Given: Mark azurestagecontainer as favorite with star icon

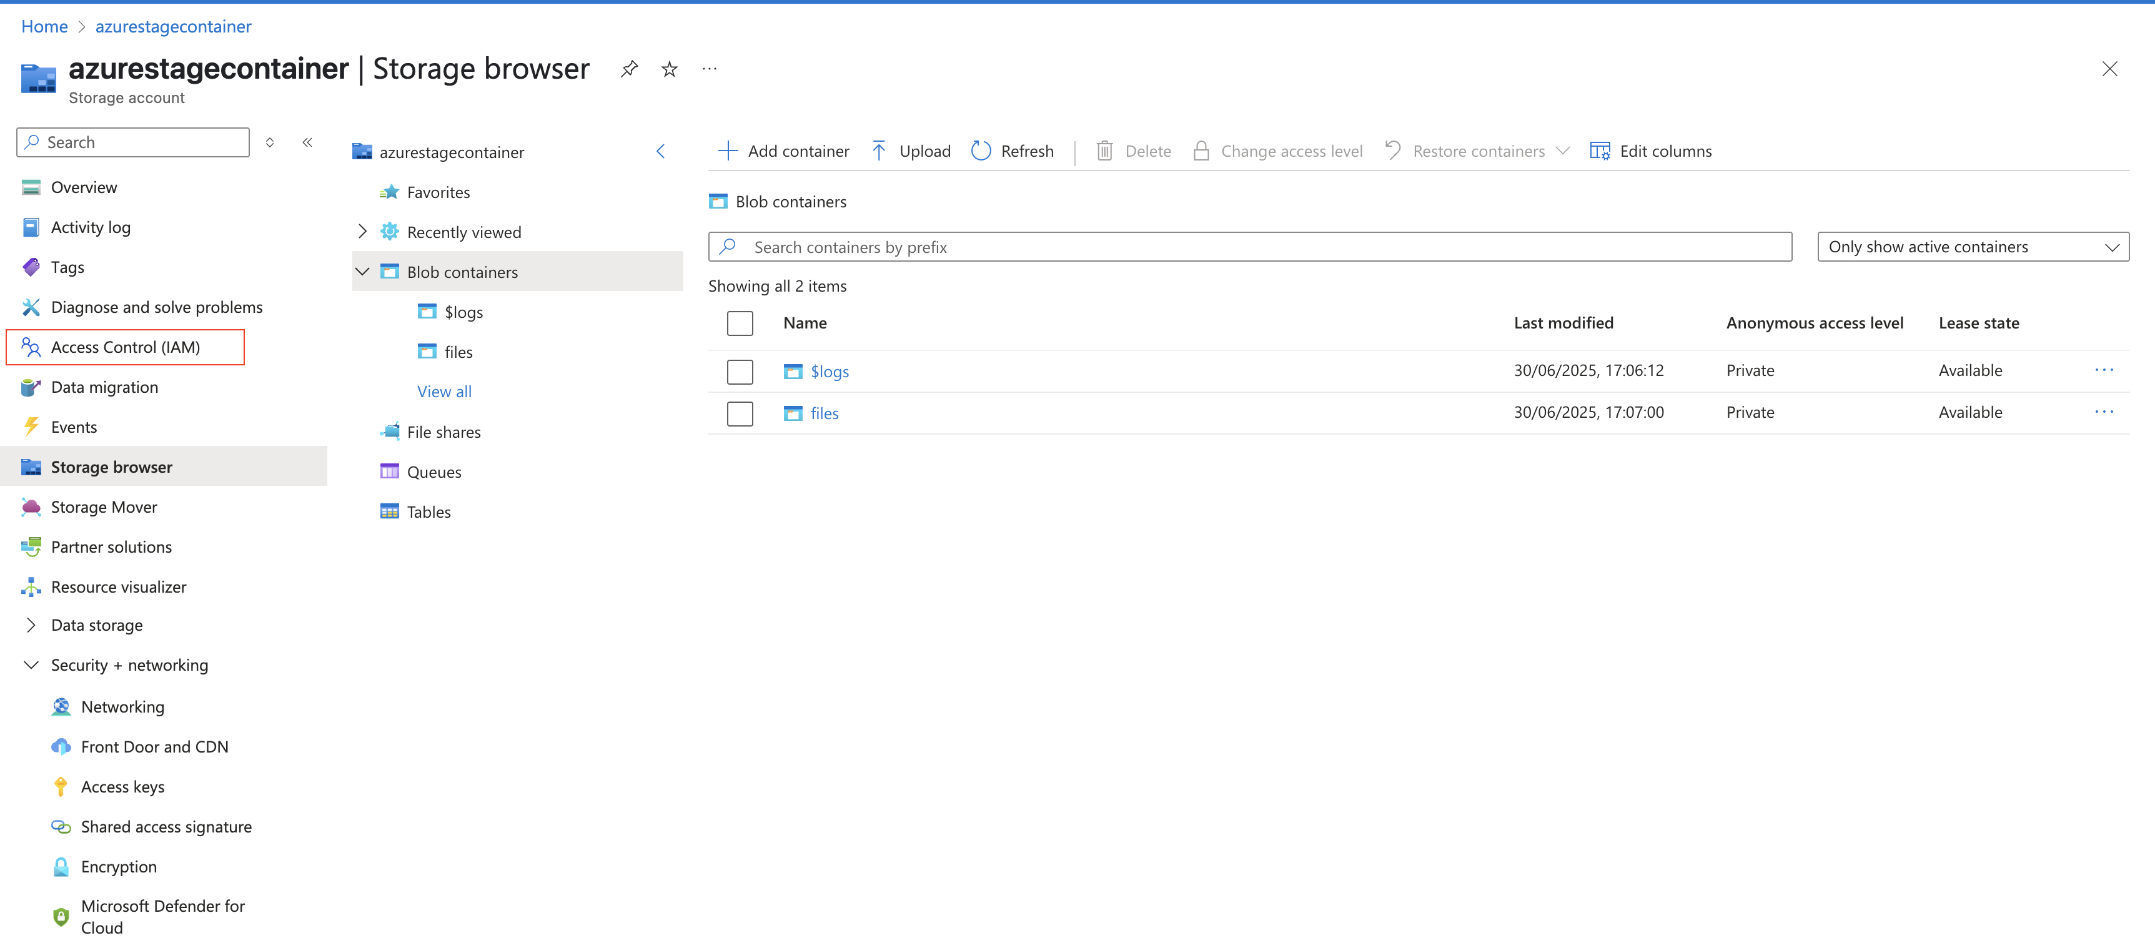Looking at the screenshot, I should point(669,69).
